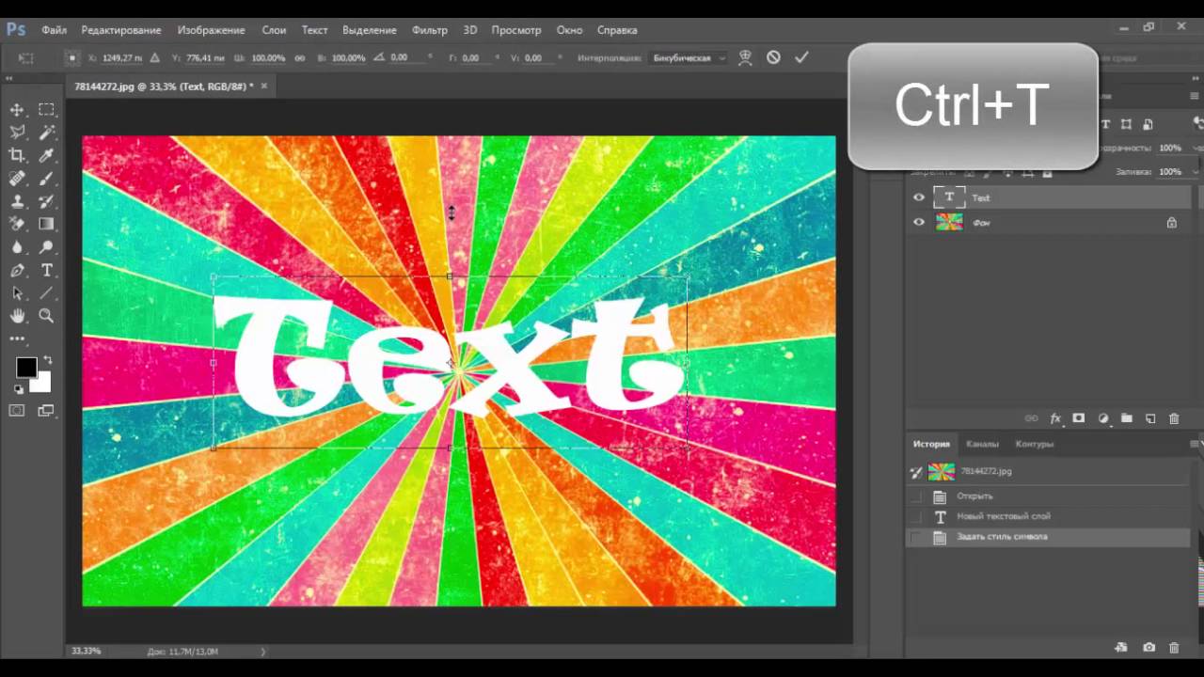
Task: Select the Dodge tool
Action: [x=46, y=247]
